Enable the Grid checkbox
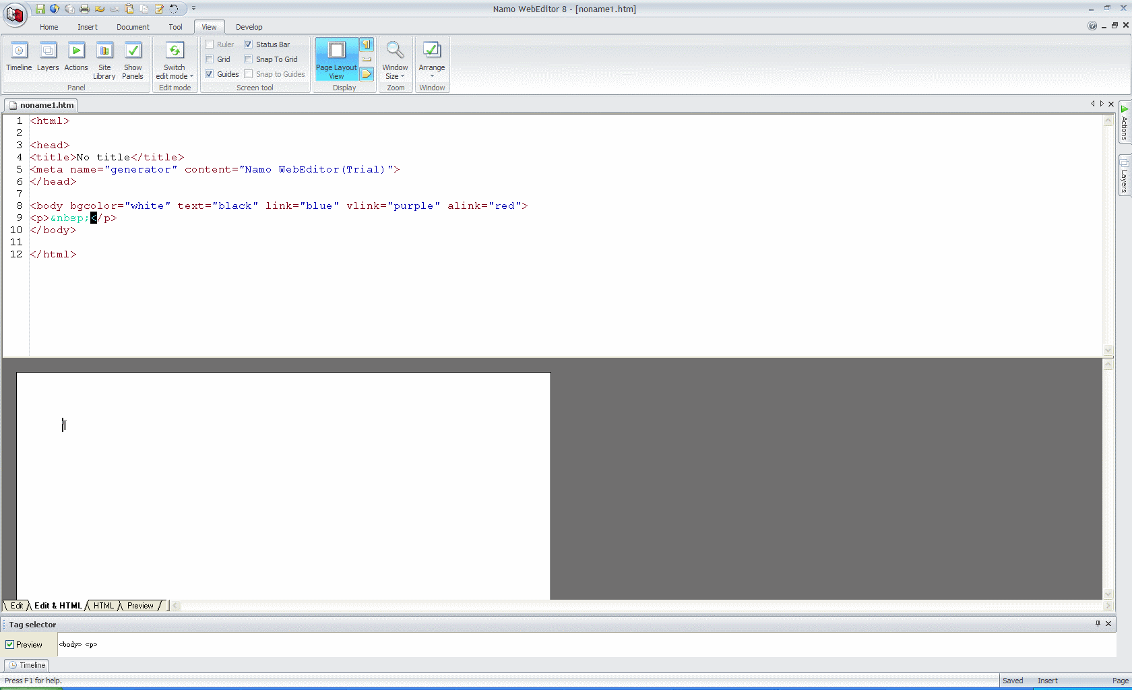 [x=210, y=59]
